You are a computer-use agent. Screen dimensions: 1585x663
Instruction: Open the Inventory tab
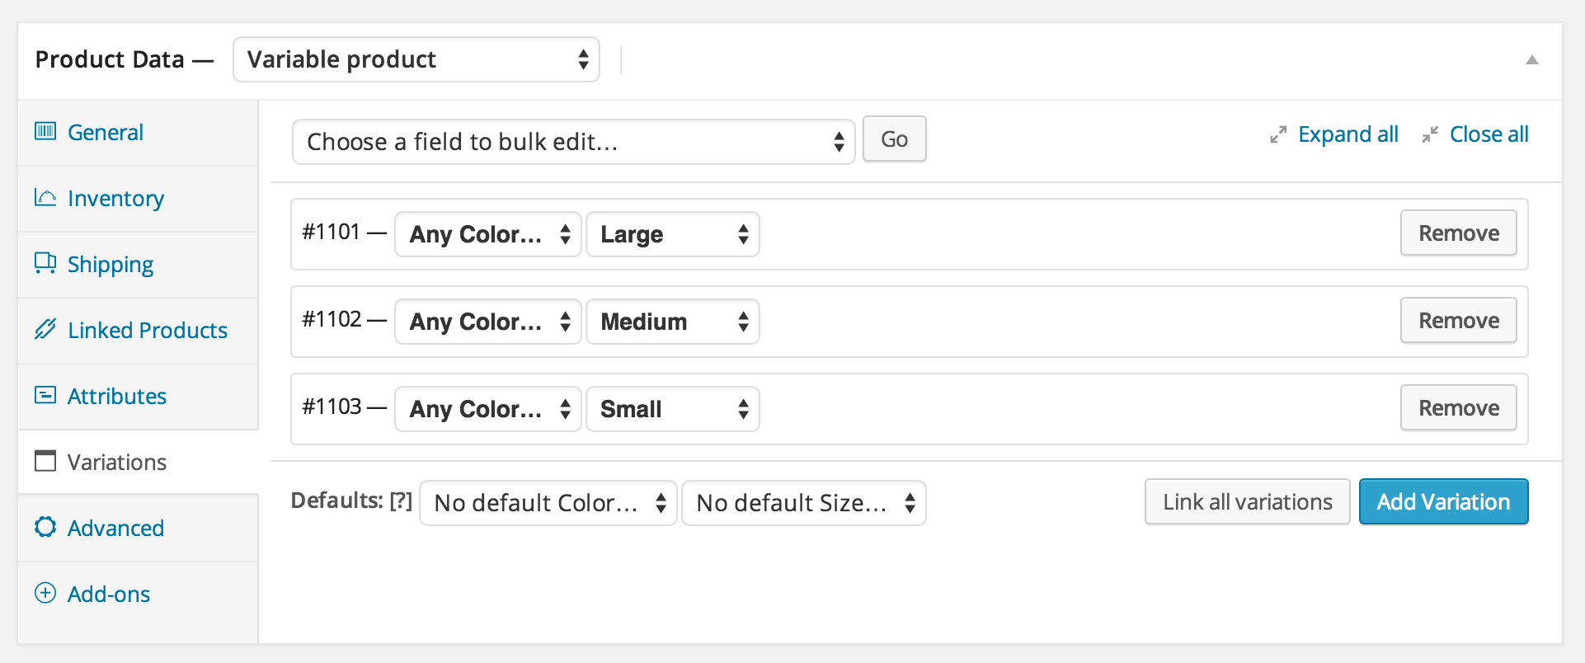[x=115, y=199]
